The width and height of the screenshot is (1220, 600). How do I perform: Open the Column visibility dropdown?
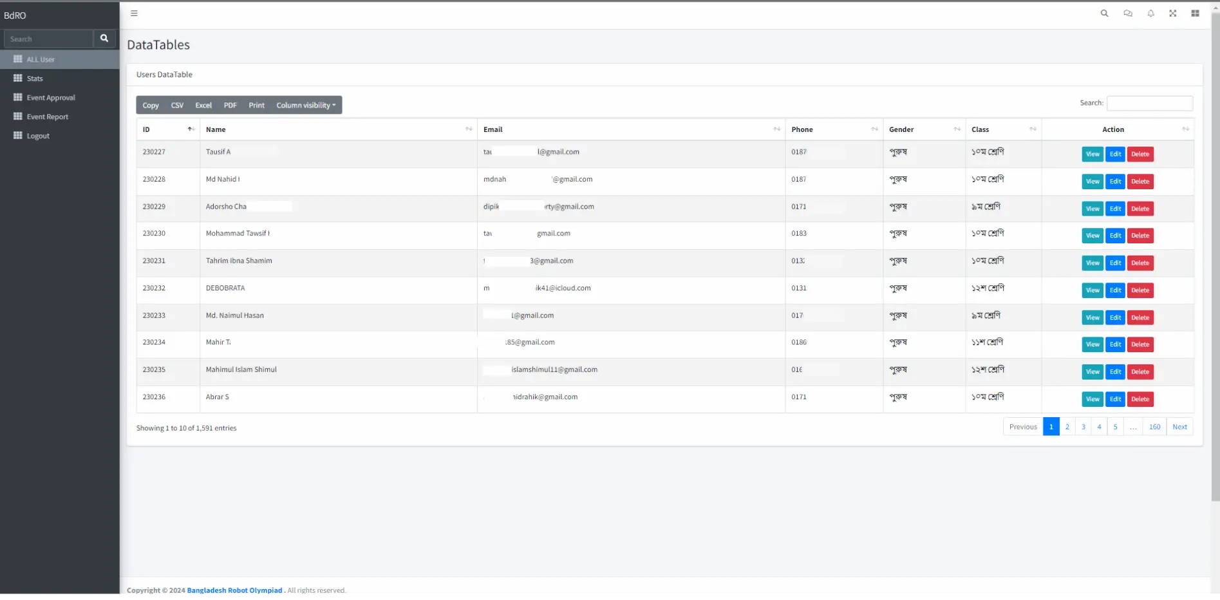tap(306, 105)
